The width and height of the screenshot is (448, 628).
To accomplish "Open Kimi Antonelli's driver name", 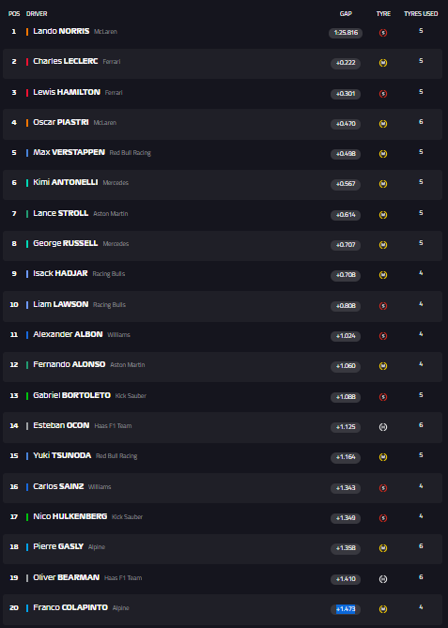I will point(66,182).
